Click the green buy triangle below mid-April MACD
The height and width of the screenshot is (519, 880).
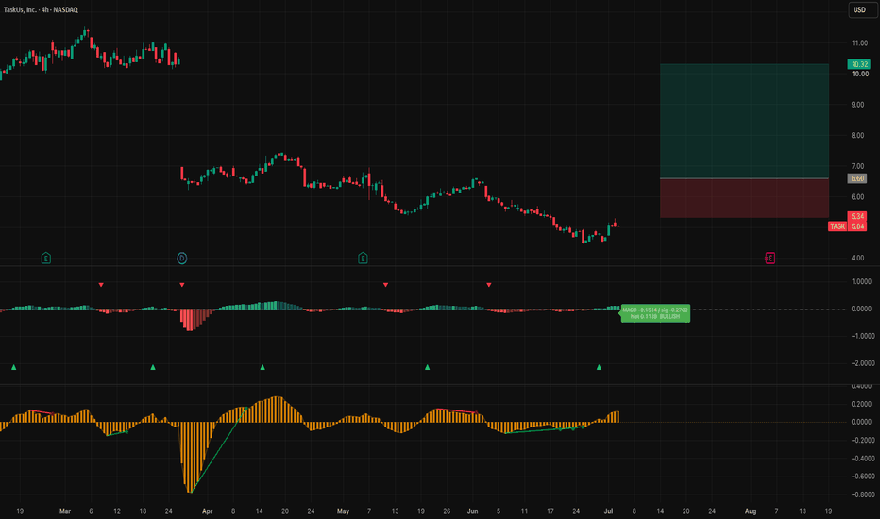262,367
